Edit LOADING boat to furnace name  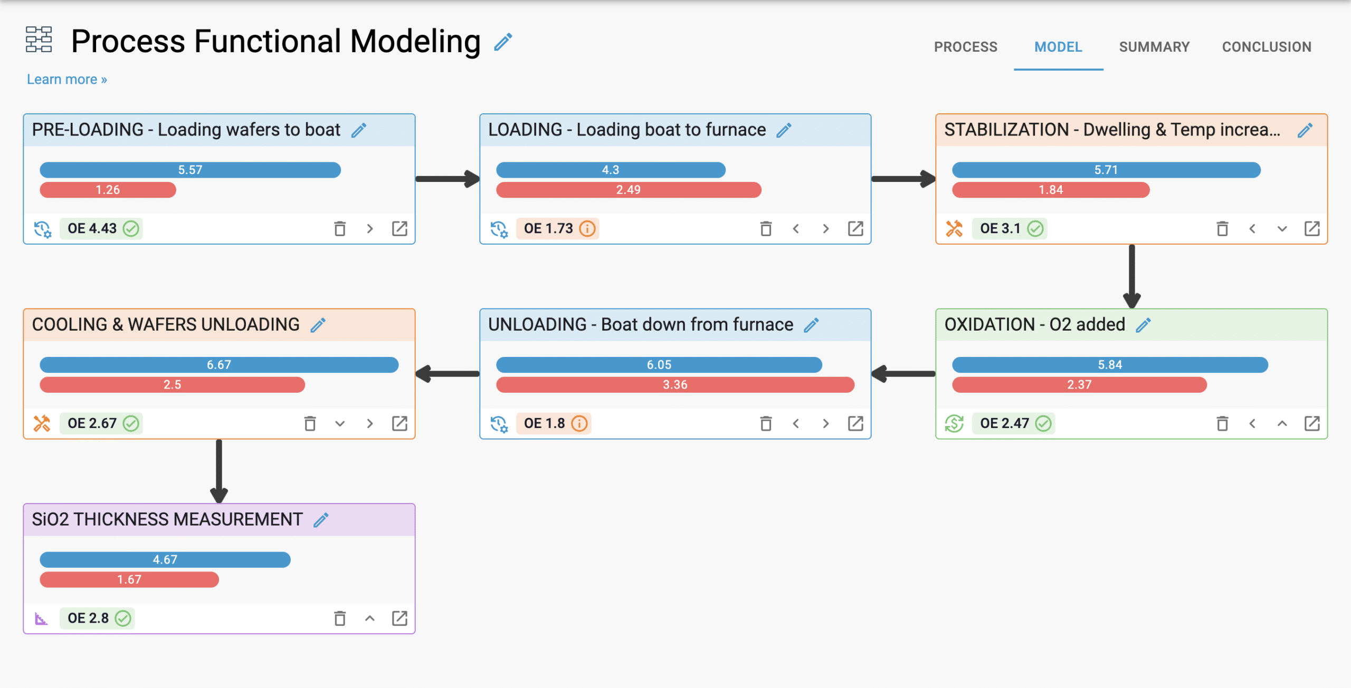point(784,130)
